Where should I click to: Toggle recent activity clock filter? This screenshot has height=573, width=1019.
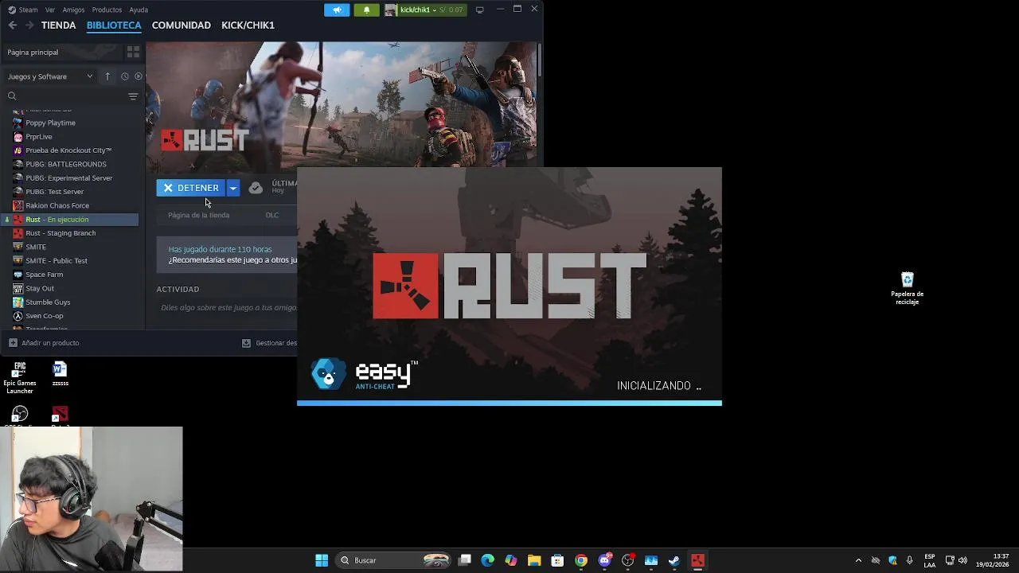[124, 76]
